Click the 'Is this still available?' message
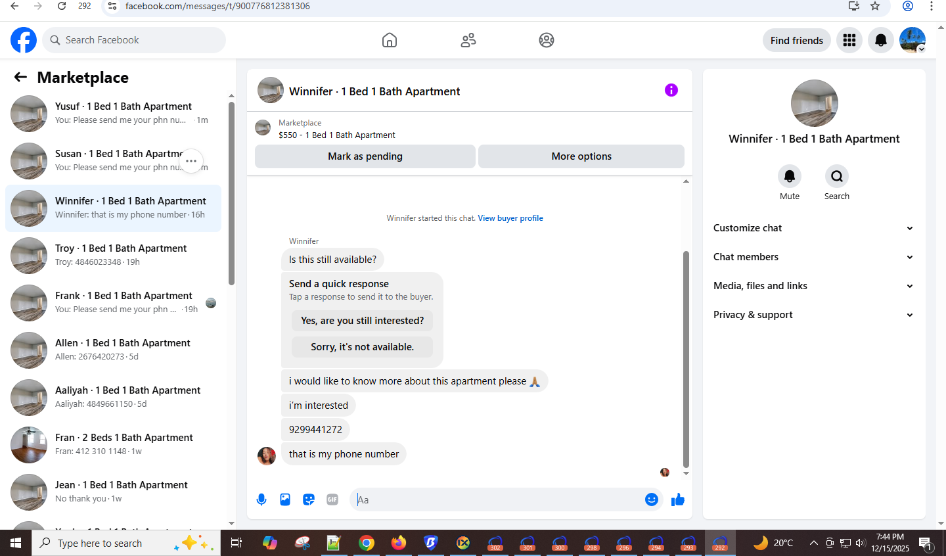This screenshot has height=556, width=946. click(332, 260)
